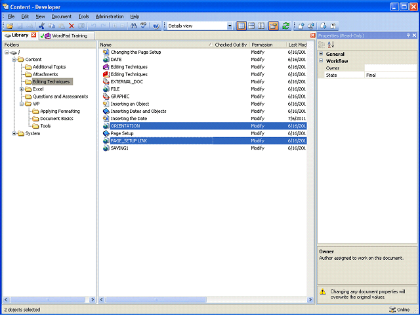Expand the Excel folder in tree
The image size is (420, 315).
coord(22,89)
